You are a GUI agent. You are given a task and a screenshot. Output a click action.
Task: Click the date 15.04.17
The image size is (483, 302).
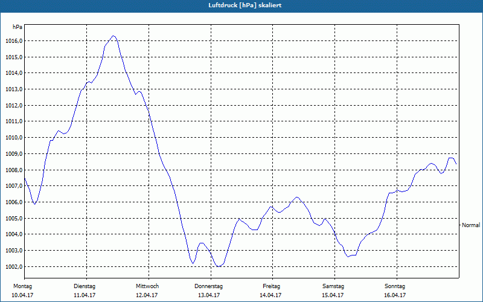pos(333,295)
